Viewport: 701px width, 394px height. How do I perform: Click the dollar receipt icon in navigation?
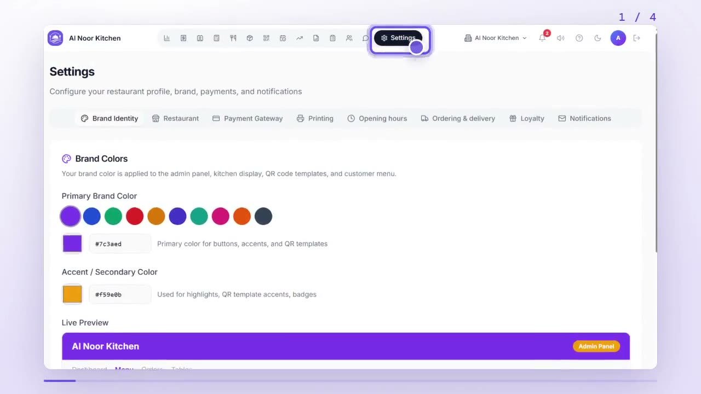coord(183,38)
